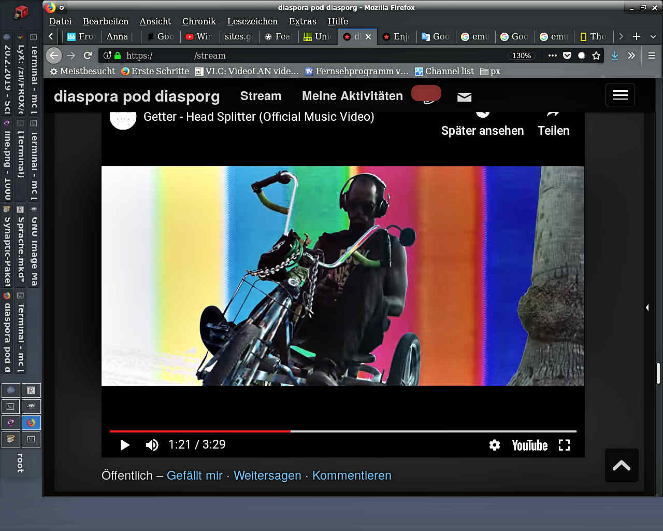Click the browser forward arrow
Viewport: 663px width, 531px height.
pos(71,55)
